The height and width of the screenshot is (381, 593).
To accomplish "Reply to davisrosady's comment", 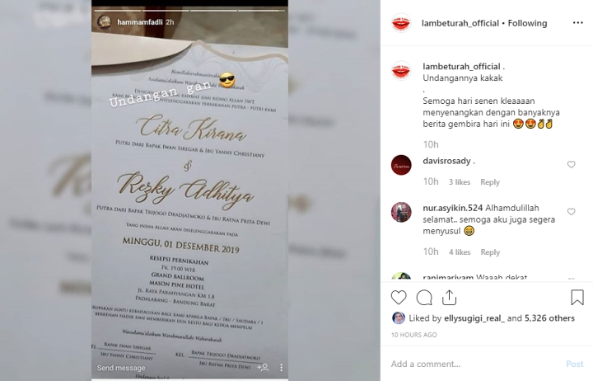I will [x=490, y=182].
